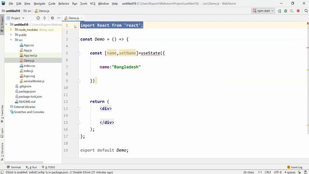Click the rerun npm start icon
The width and height of the screenshot is (309, 174).
point(279,11)
